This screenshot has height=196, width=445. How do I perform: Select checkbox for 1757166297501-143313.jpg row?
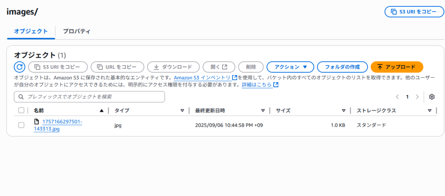coord(21,125)
